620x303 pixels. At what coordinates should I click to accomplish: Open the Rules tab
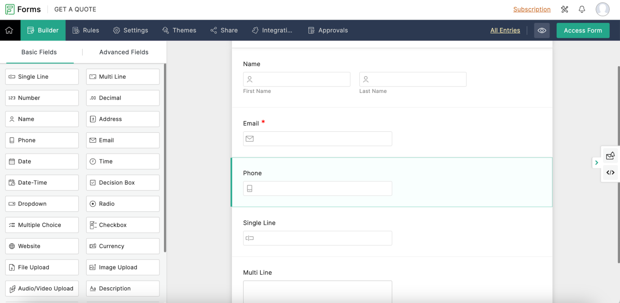[86, 30]
